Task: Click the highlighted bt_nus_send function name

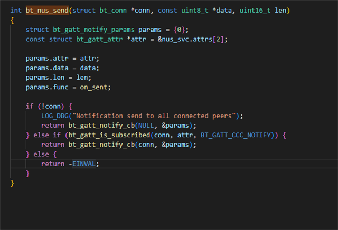Action: pyautogui.click(x=47, y=11)
